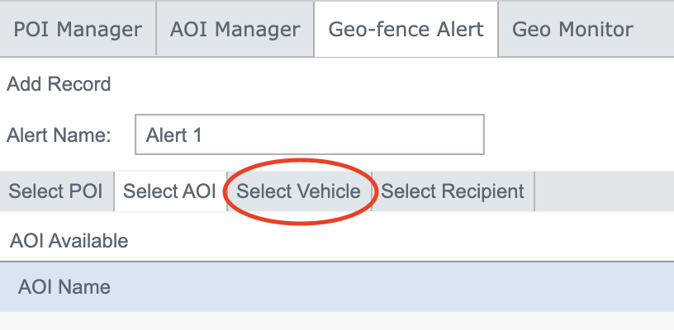
Task: Sort by the AOI Name column header
Action: tap(64, 287)
